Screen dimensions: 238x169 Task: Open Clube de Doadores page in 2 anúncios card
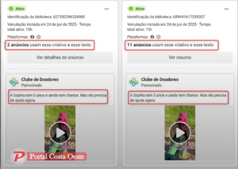[x=40, y=79]
